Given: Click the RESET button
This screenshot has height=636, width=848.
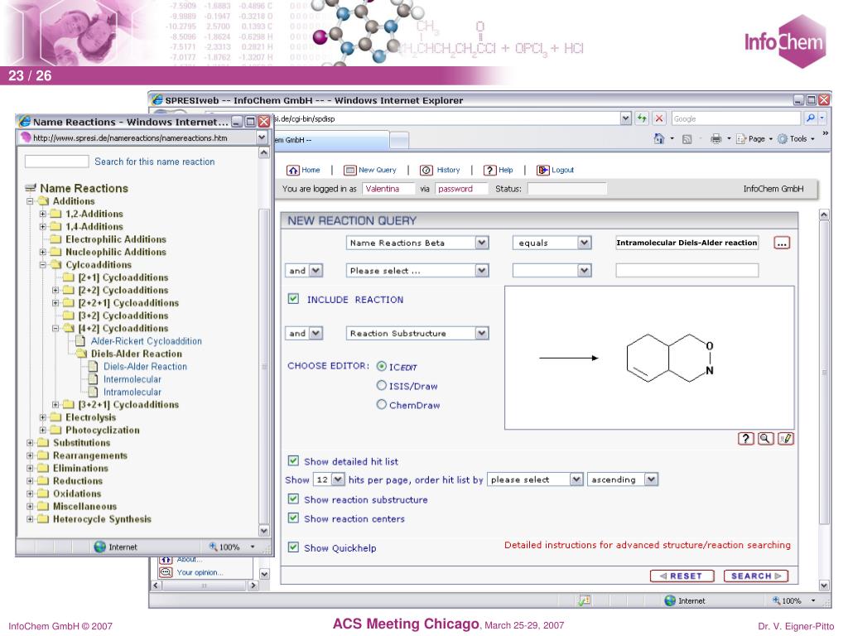Looking at the screenshot, I should (682, 576).
